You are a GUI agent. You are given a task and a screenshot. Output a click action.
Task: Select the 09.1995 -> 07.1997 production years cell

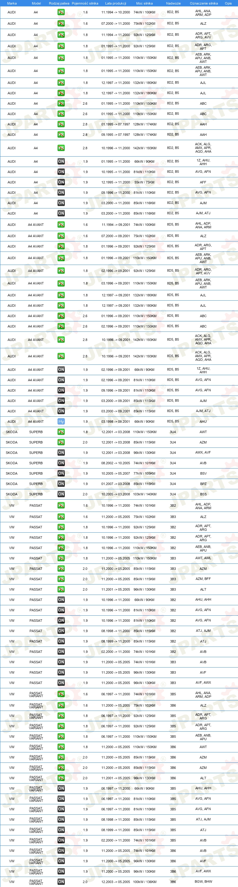(115, 135)
